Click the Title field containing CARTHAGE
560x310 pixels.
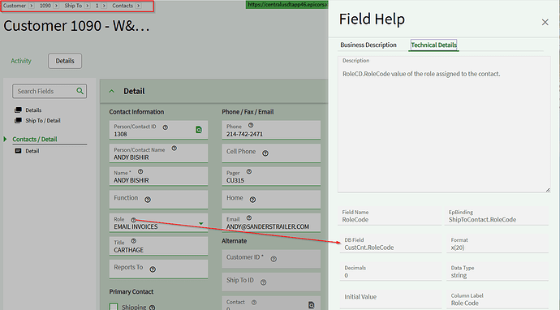[x=158, y=246]
